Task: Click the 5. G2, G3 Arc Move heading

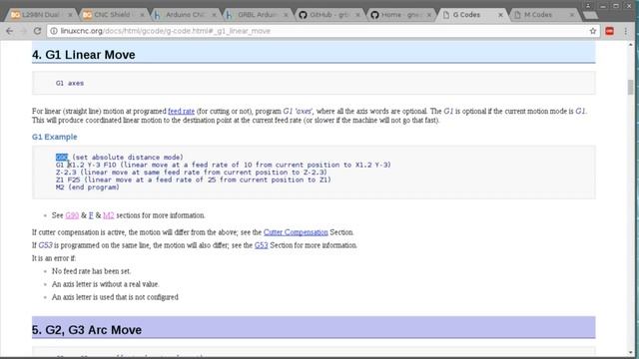Action: (x=87, y=330)
